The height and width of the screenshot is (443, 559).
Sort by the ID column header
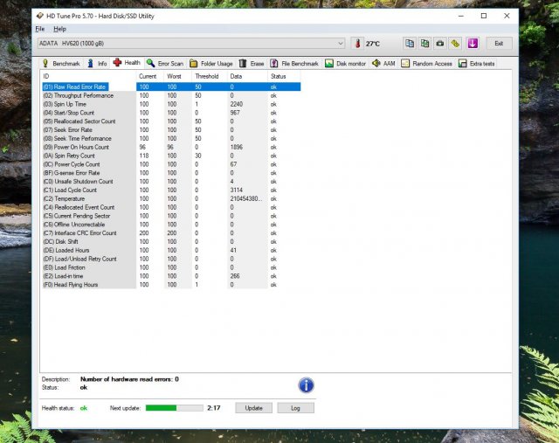88,76
